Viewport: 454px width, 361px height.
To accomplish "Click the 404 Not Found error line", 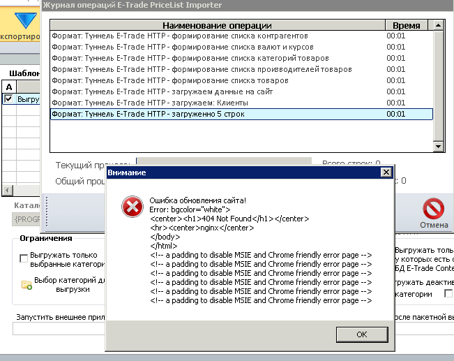I will 229,219.
